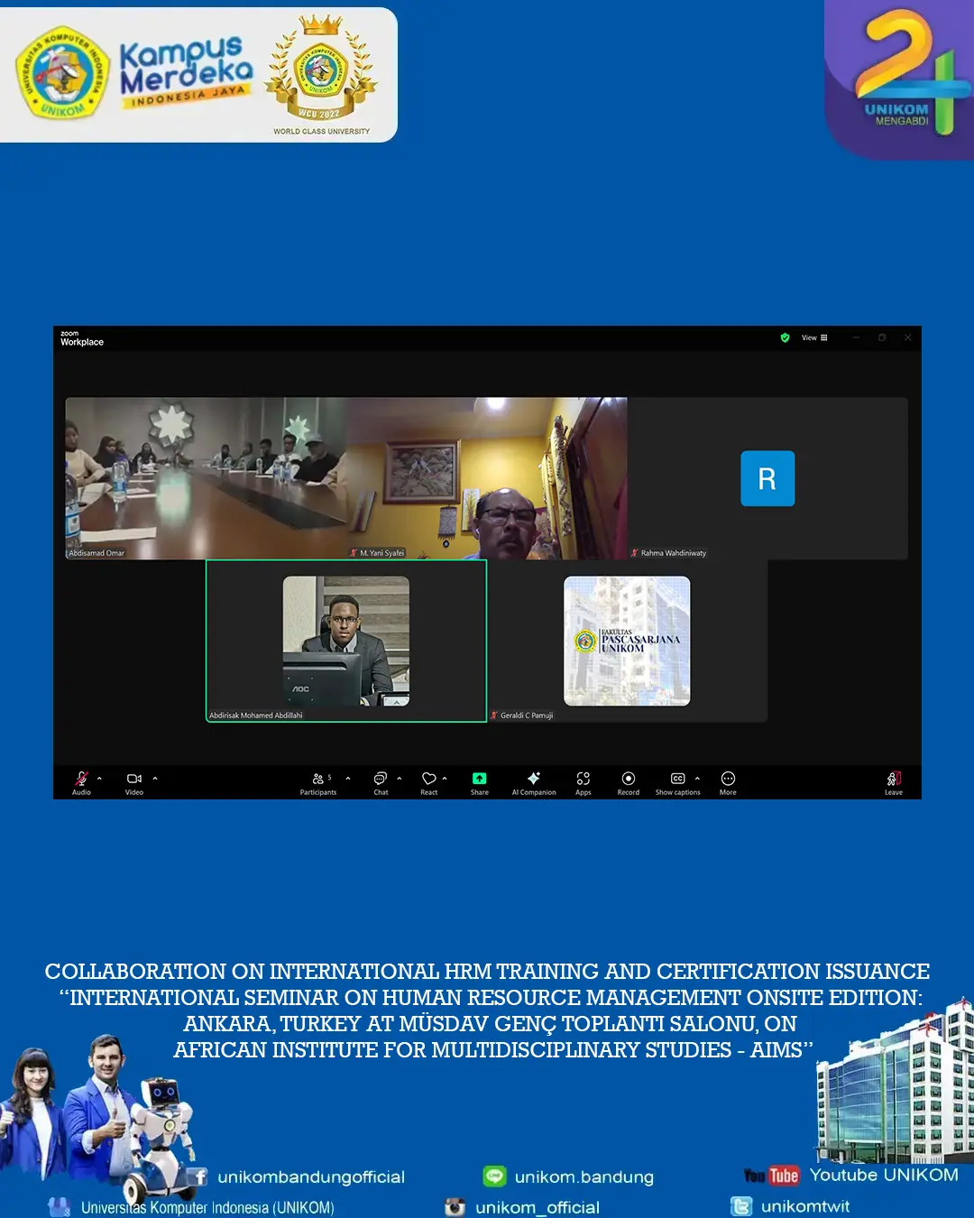The height and width of the screenshot is (1218, 974).
Task: Open the Chat panel
Action: pos(381,780)
